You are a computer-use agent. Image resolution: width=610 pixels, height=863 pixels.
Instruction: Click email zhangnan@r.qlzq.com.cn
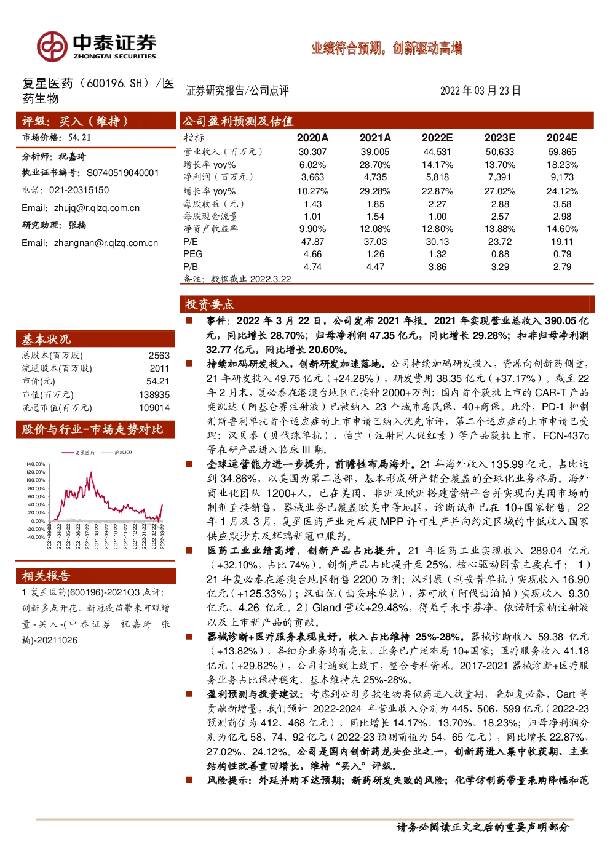[106, 243]
